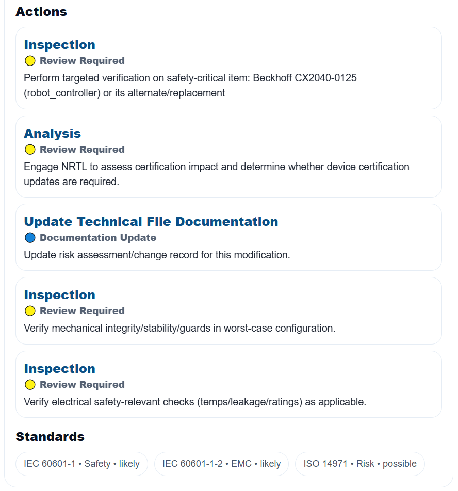
Task: Click the yellow icon on electrical safety Inspection
Action: point(30,384)
